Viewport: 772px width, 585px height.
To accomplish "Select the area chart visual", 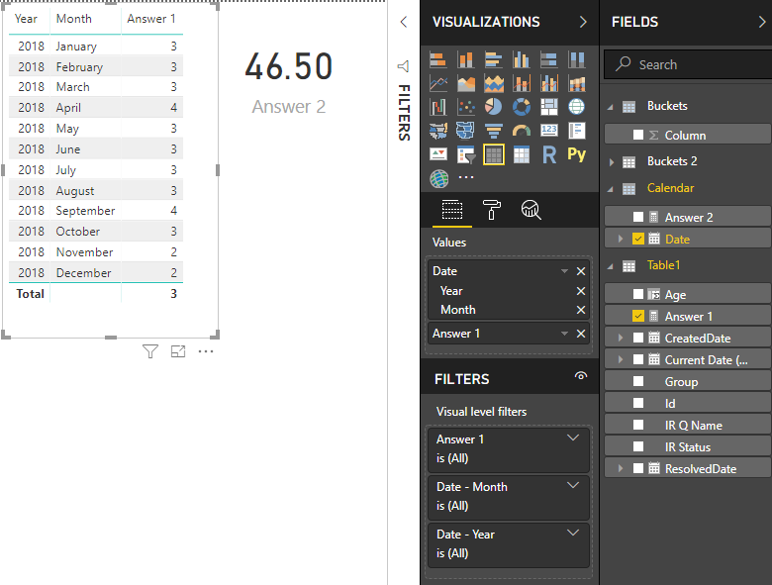I will tap(466, 83).
